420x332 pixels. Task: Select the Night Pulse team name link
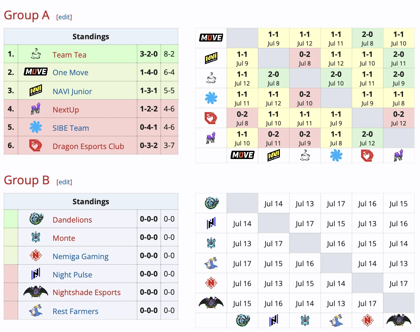pyautogui.click(x=72, y=275)
